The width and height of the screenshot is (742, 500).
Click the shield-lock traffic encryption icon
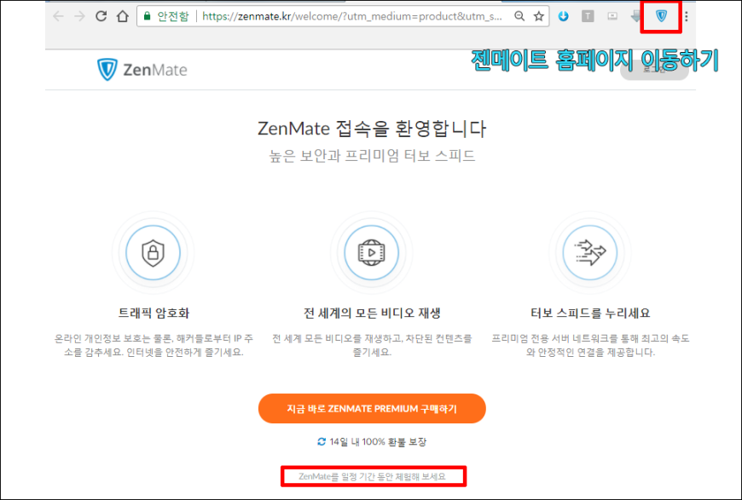tap(153, 252)
